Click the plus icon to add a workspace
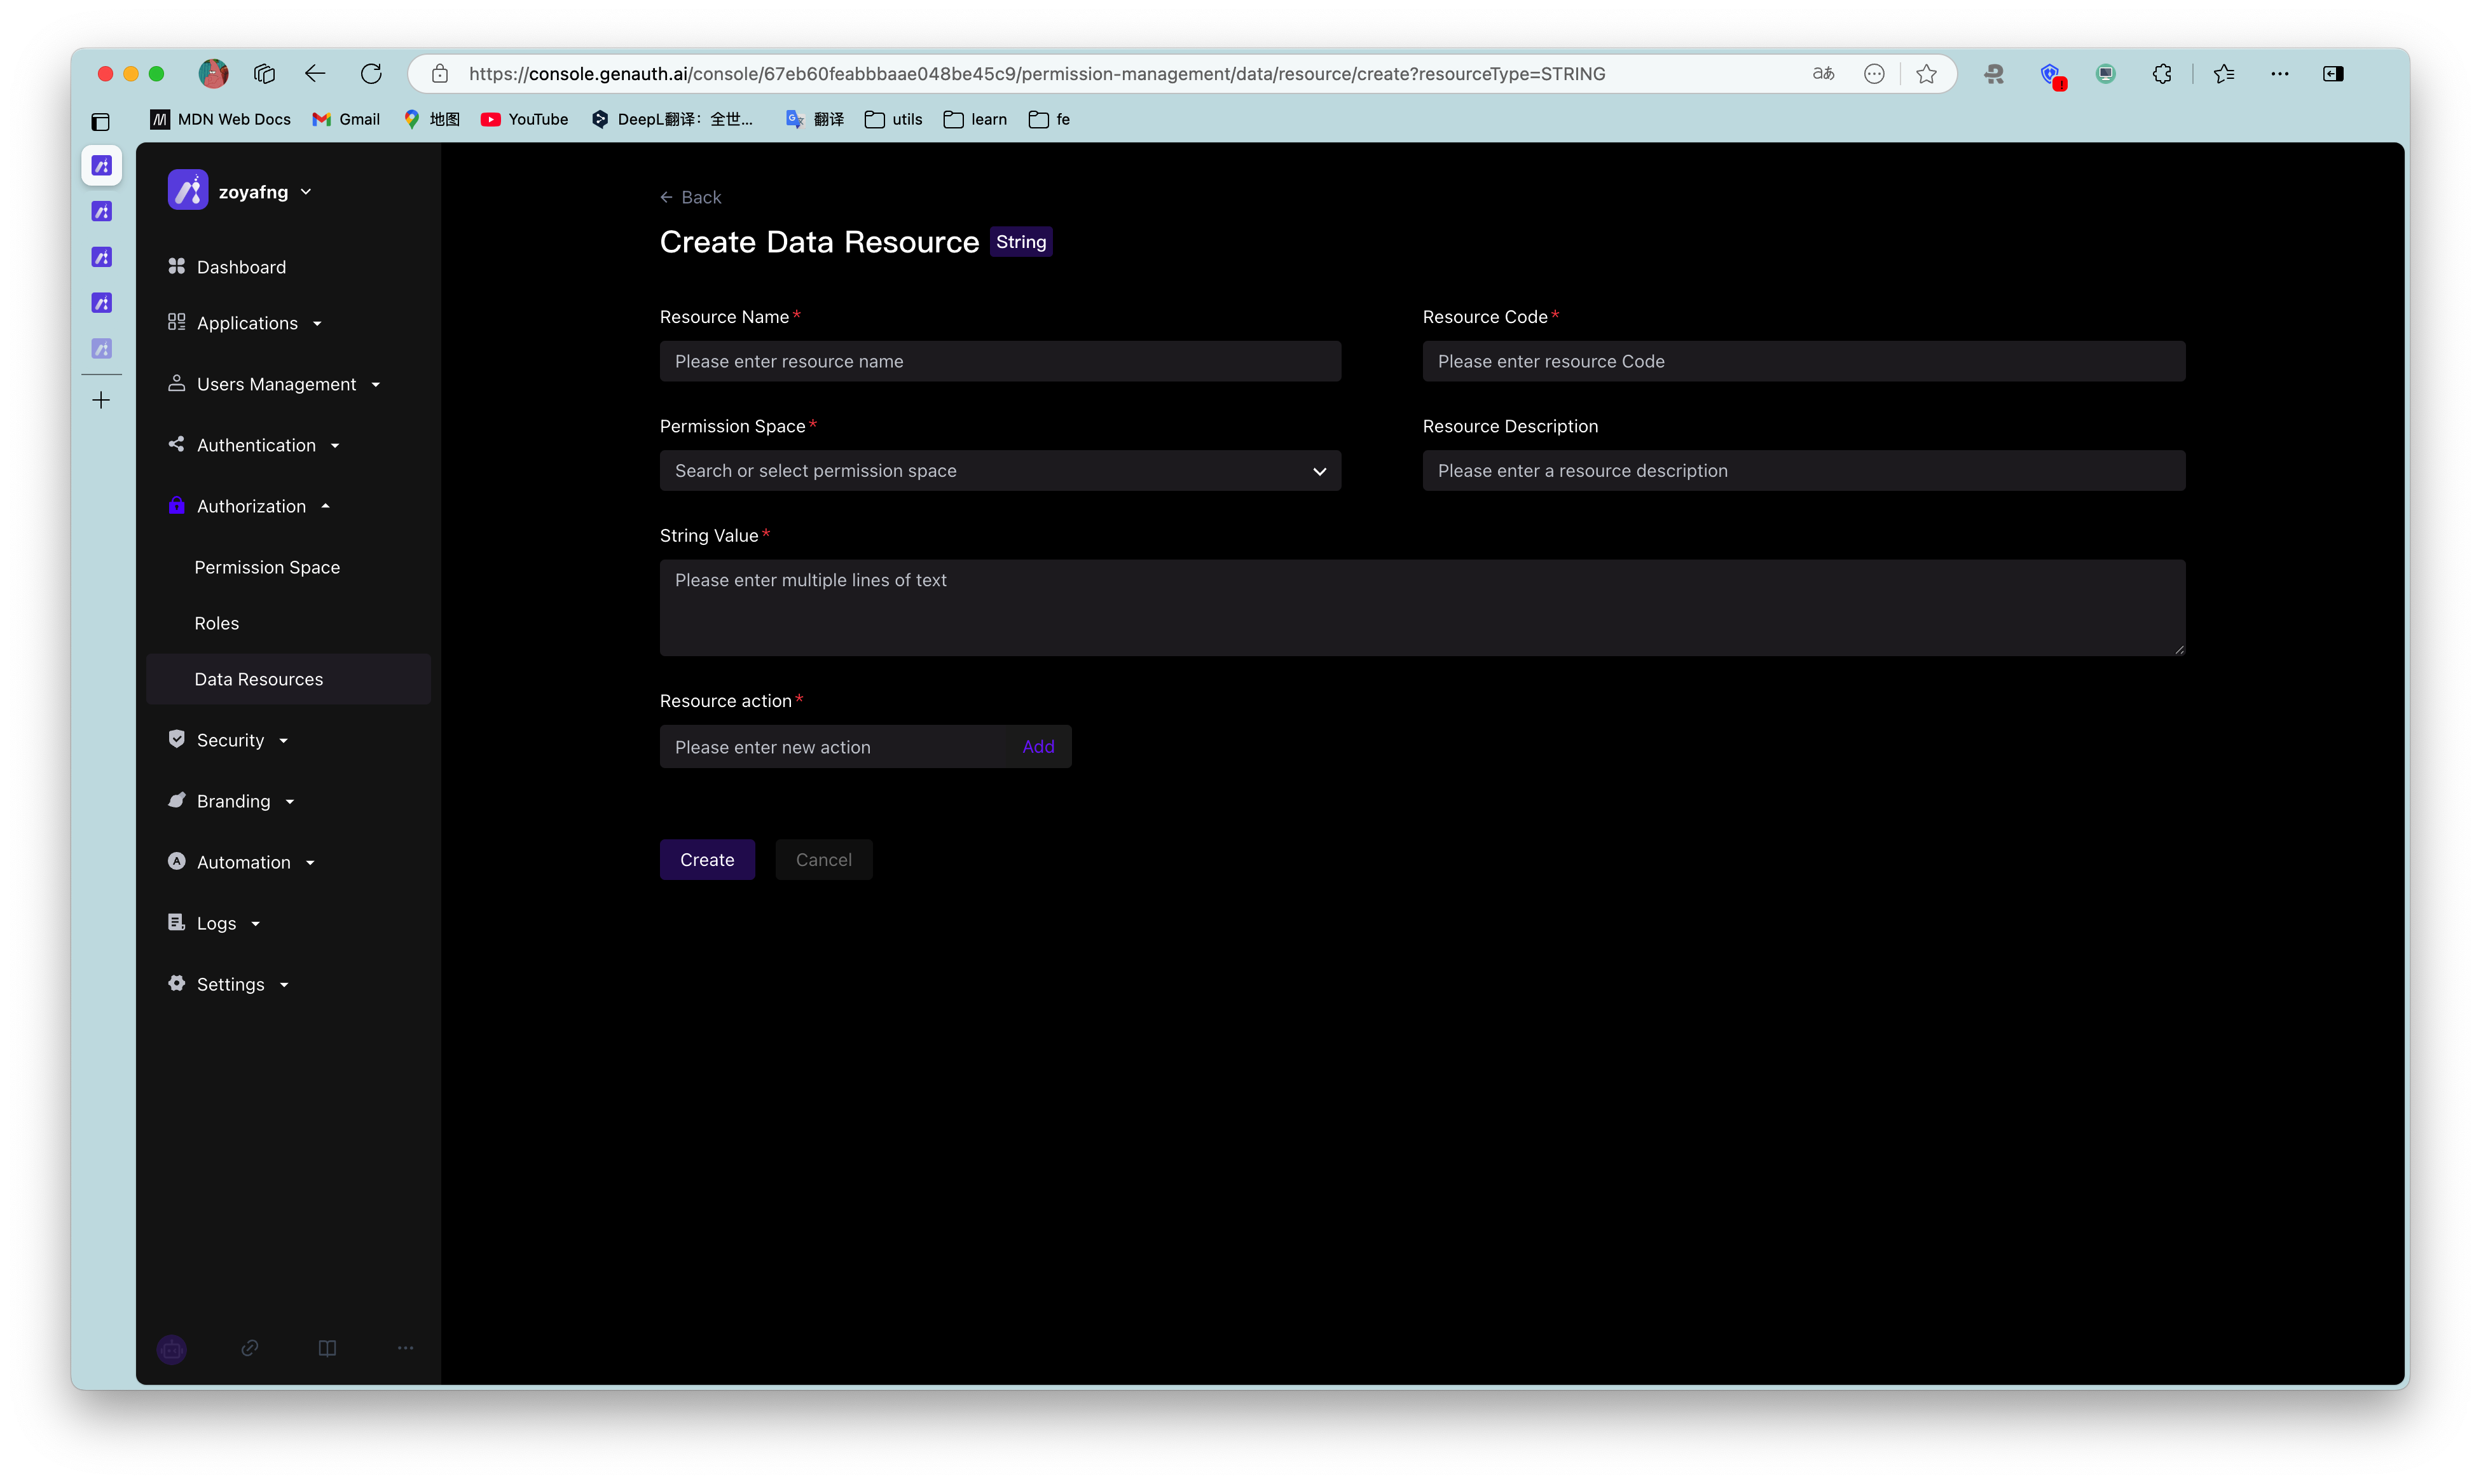The image size is (2481, 1484). [101, 399]
